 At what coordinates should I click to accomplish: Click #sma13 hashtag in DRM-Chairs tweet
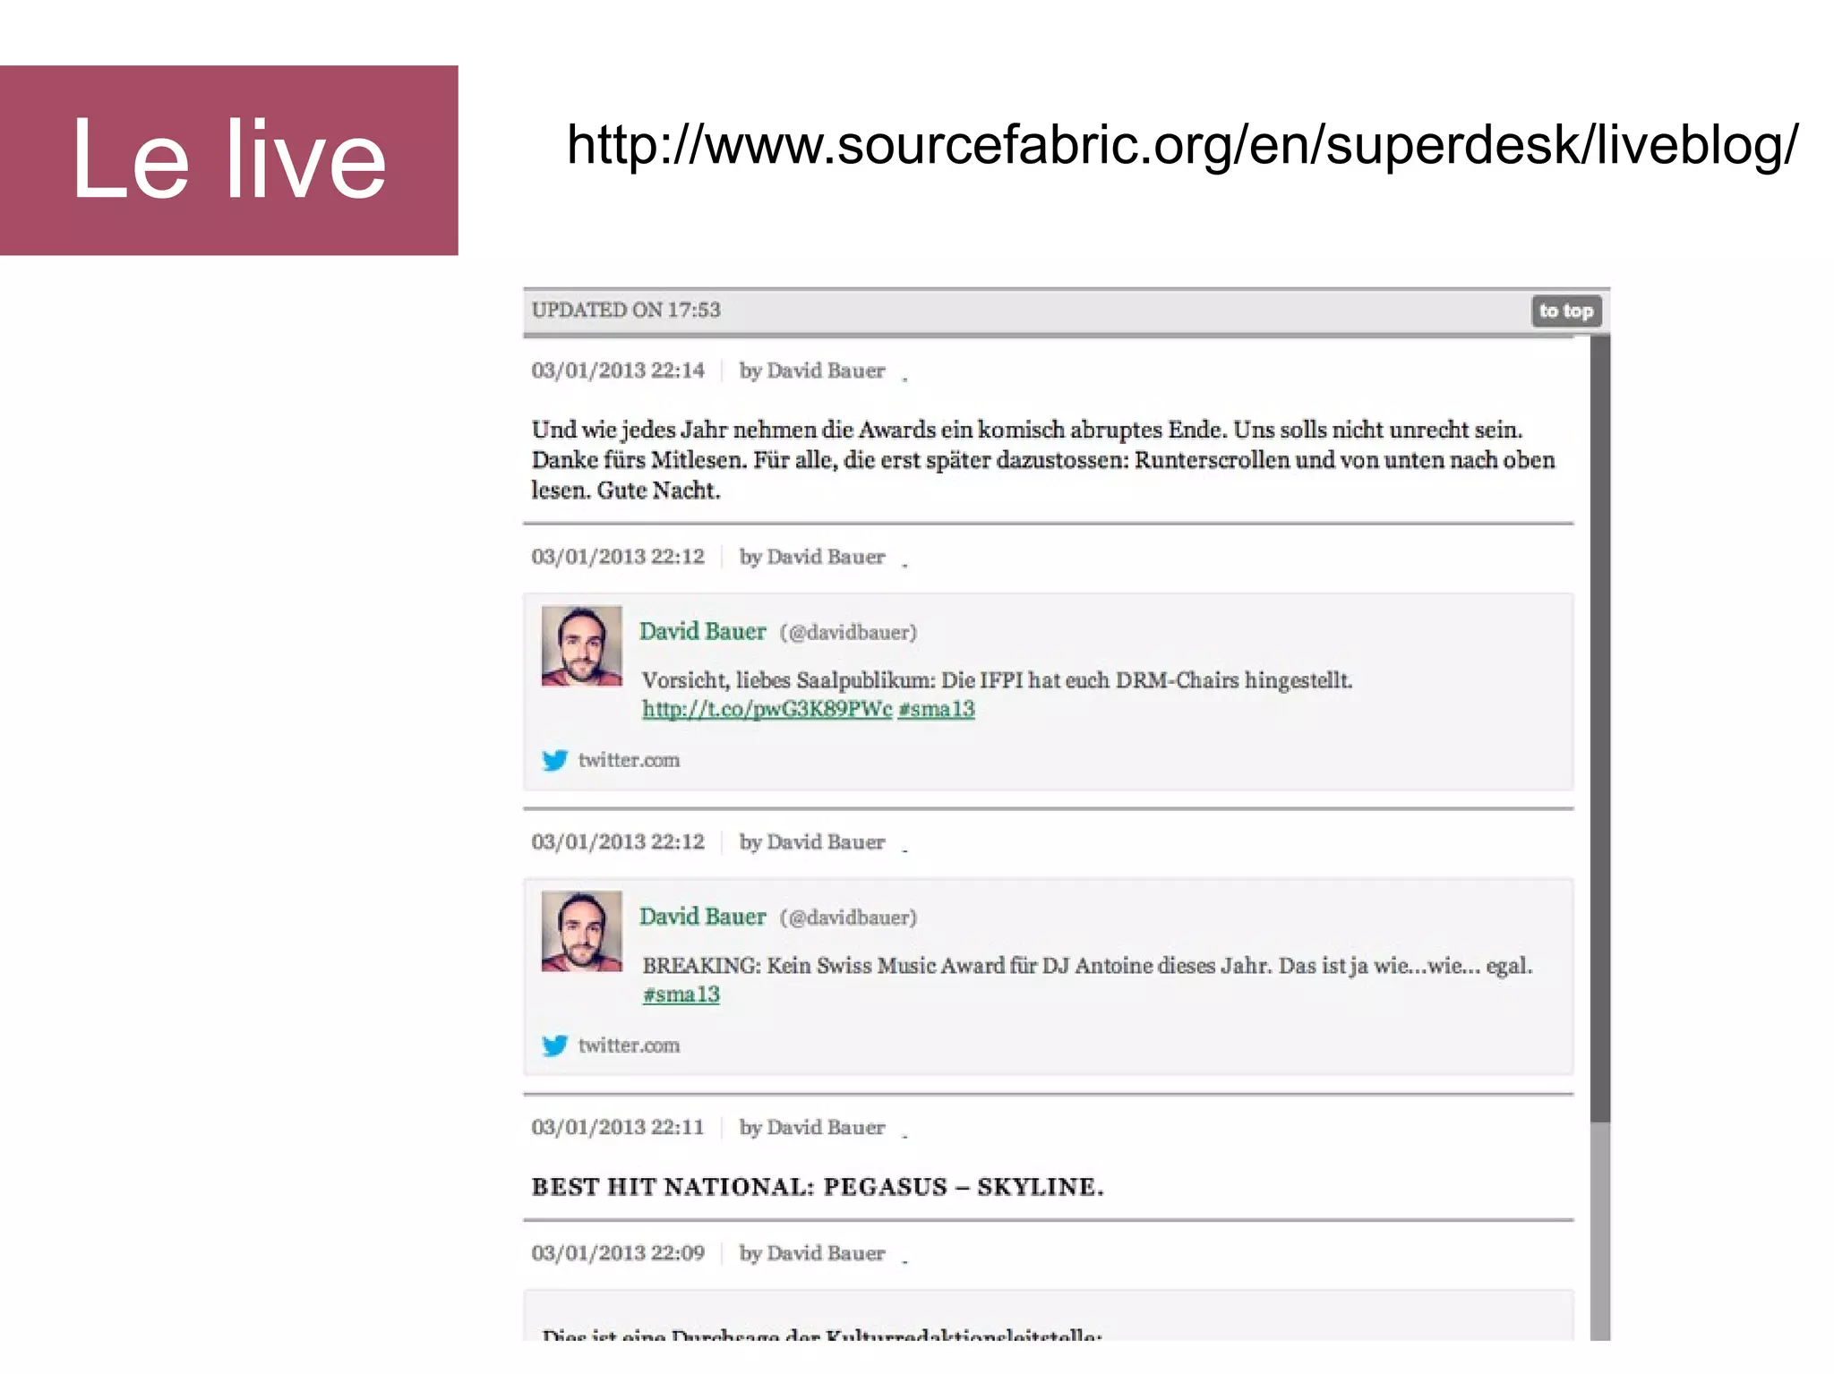[x=936, y=709]
